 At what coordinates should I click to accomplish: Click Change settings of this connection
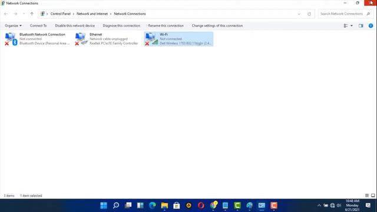tap(217, 26)
